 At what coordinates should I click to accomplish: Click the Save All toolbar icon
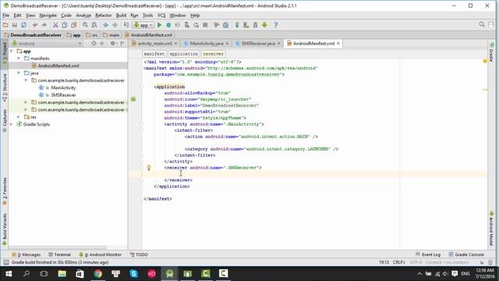(x=14, y=25)
